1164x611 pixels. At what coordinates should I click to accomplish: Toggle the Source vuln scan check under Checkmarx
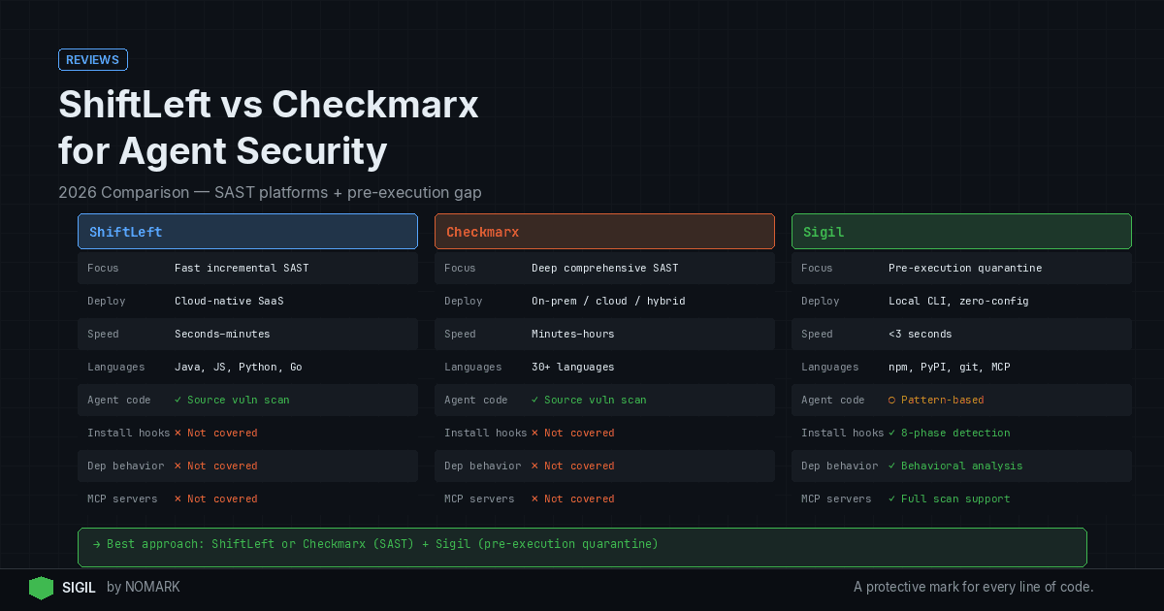(x=534, y=400)
